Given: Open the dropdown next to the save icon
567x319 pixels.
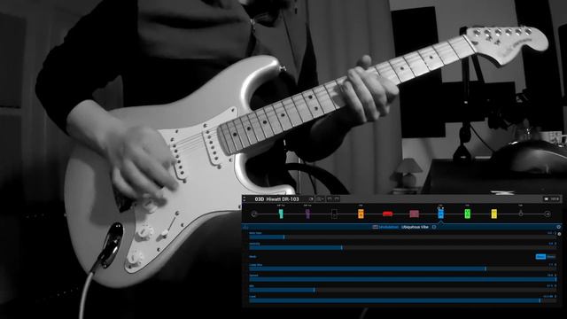Looking at the screenshot, I should click(x=320, y=198).
